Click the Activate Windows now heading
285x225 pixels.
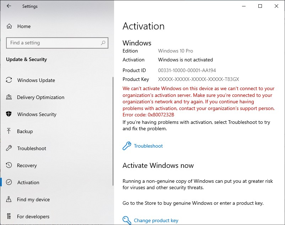158,165
